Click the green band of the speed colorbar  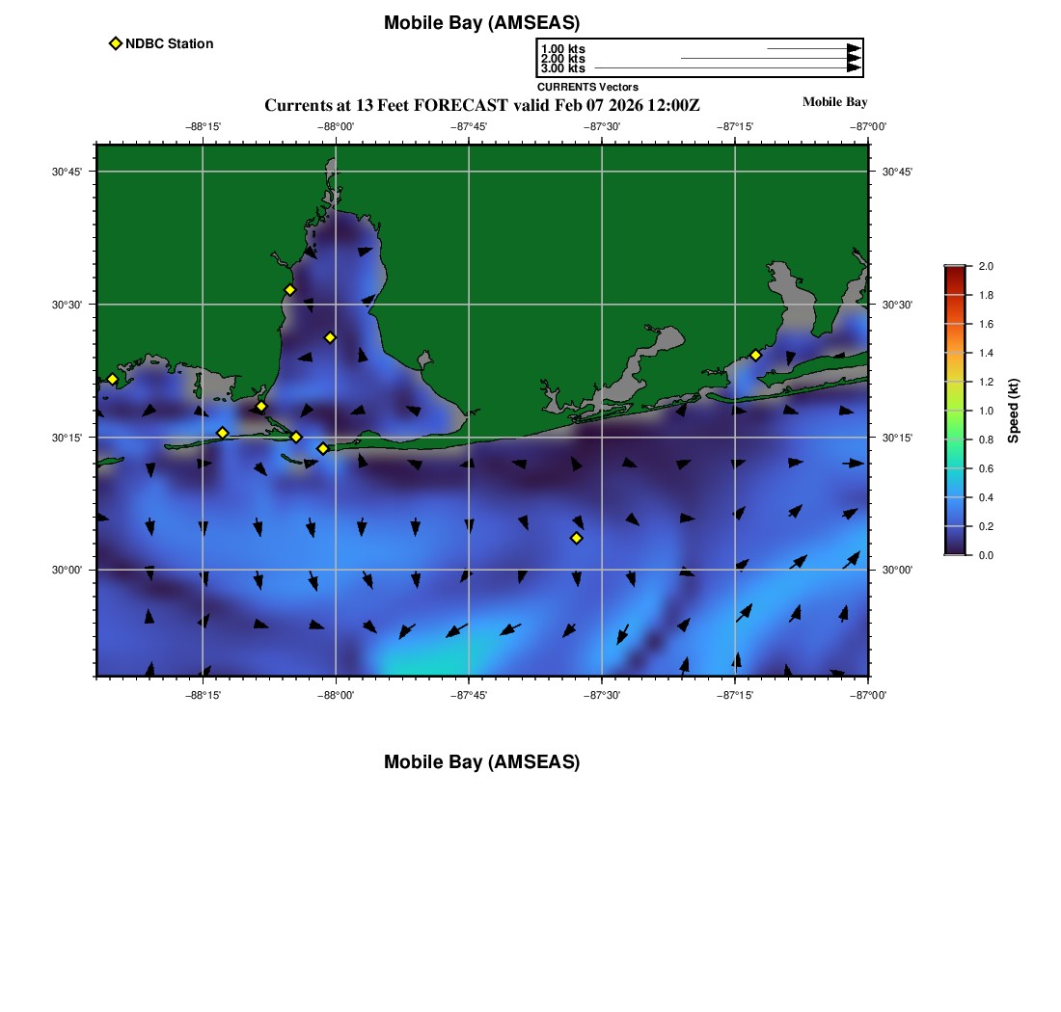[x=955, y=425]
